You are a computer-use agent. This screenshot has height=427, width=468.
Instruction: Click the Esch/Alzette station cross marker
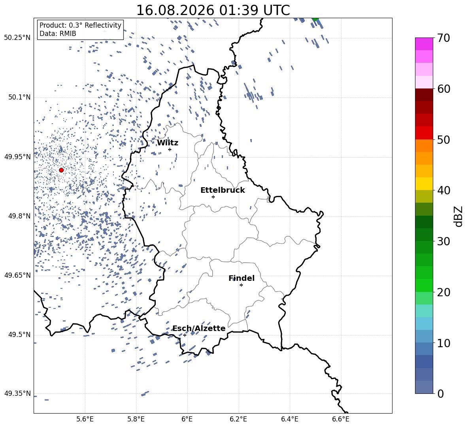coord(185,335)
